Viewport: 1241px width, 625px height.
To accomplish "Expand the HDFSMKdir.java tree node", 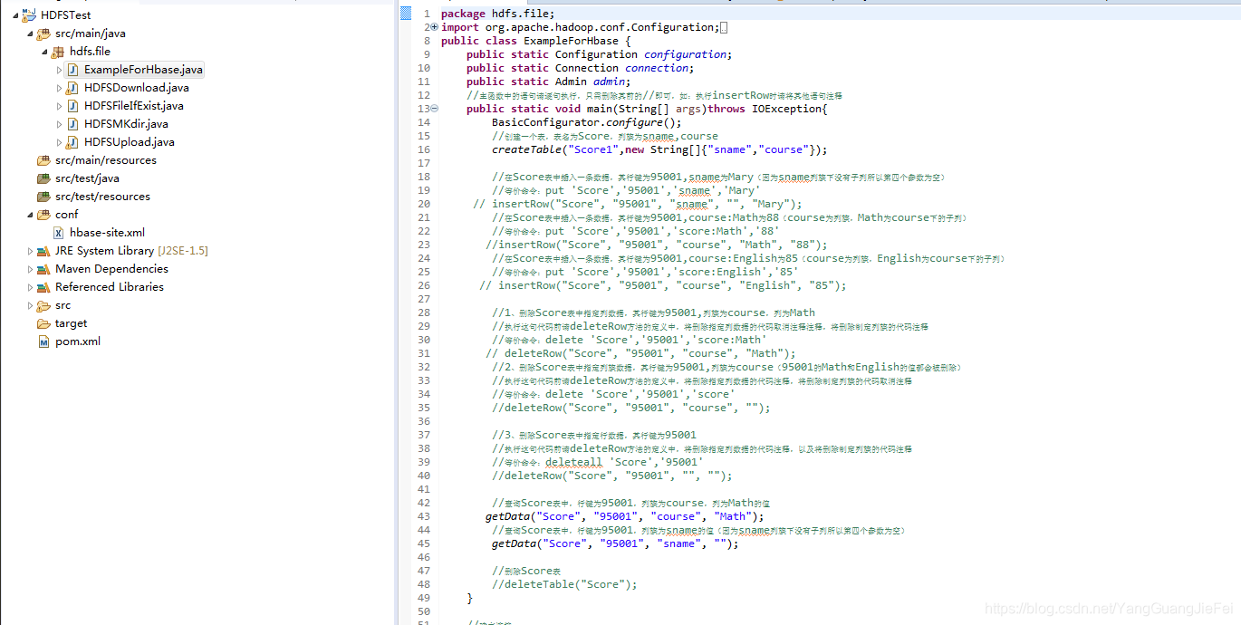I will click(x=59, y=124).
